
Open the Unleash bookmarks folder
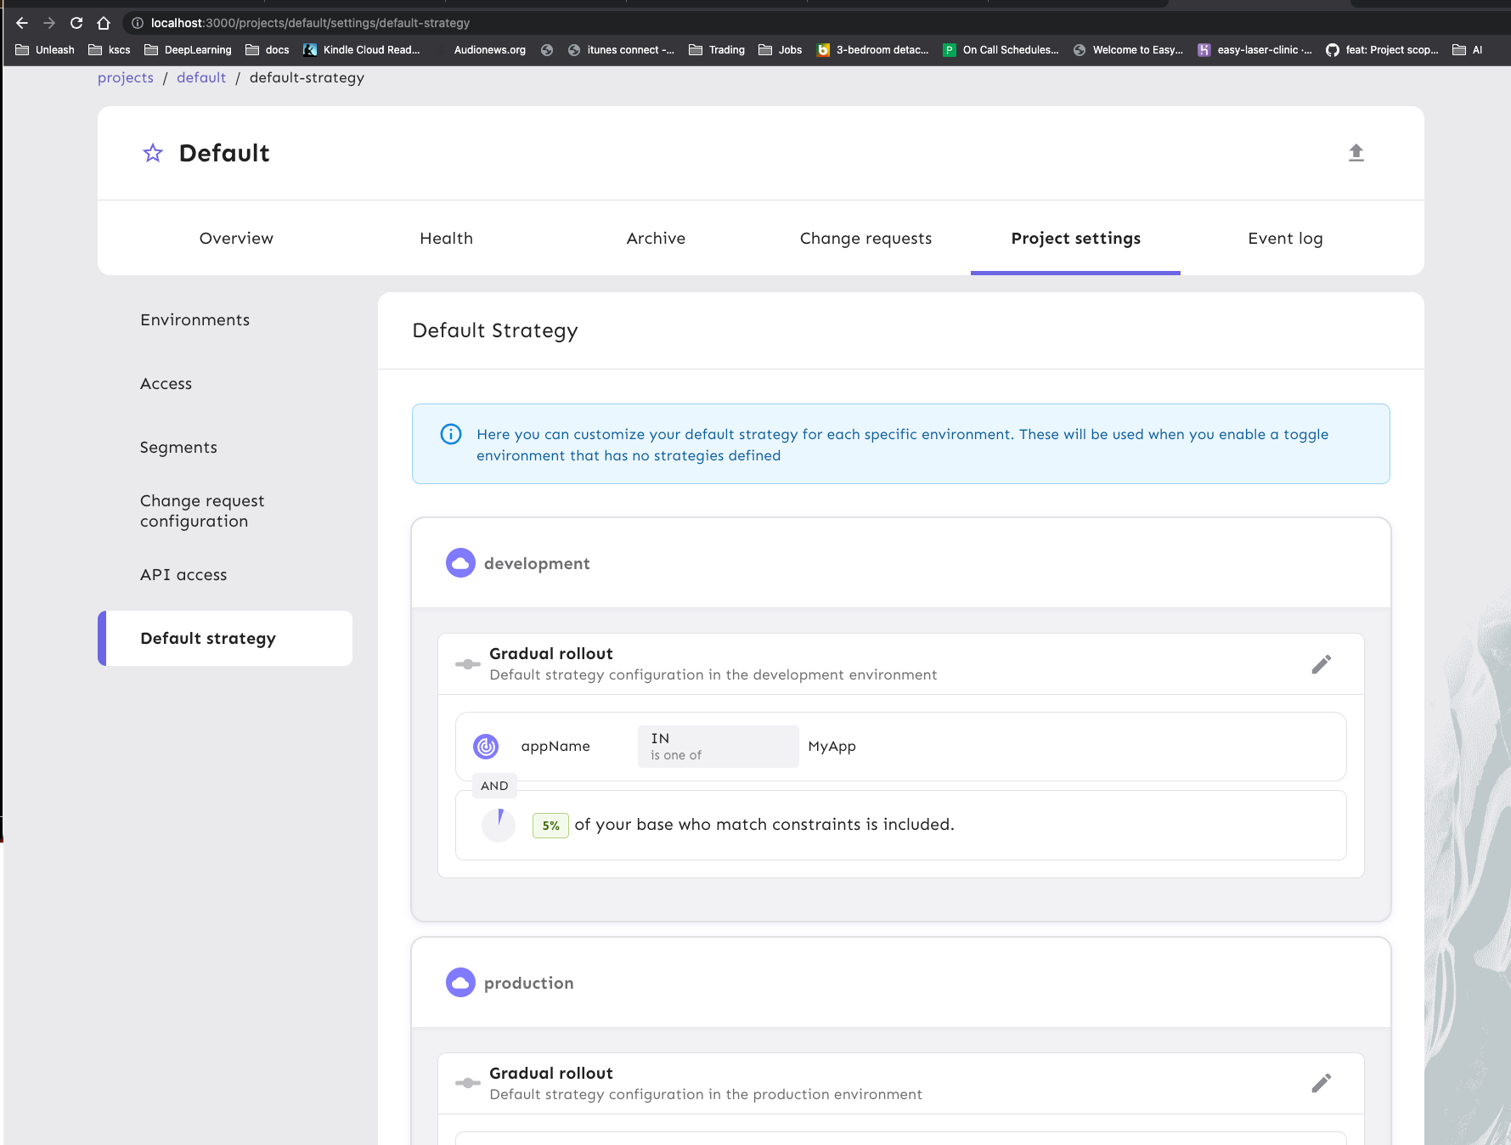click(x=45, y=50)
